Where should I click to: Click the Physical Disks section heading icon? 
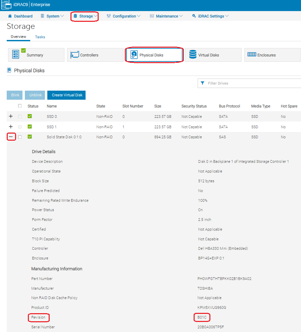[x=9, y=70]
